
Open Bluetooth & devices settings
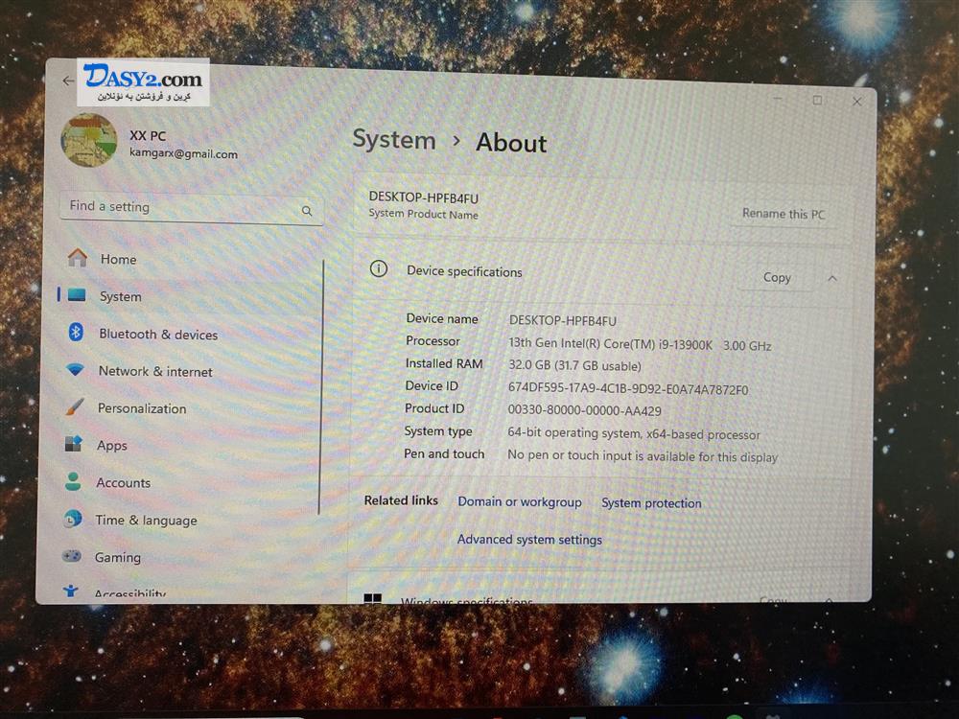click(158, 335)
